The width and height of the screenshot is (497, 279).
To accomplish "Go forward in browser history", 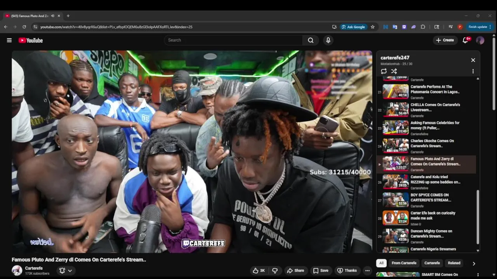I will 15,27.
